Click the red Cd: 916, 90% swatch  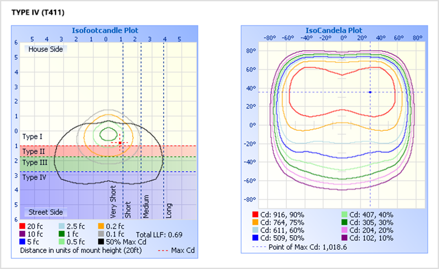coord(255,215)
